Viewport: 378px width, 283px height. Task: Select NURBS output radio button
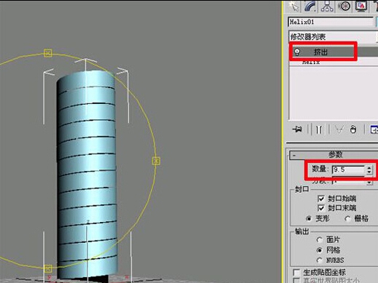320,260
